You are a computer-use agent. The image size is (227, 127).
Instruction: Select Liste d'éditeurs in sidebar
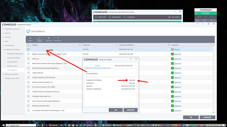click(12, 70)
